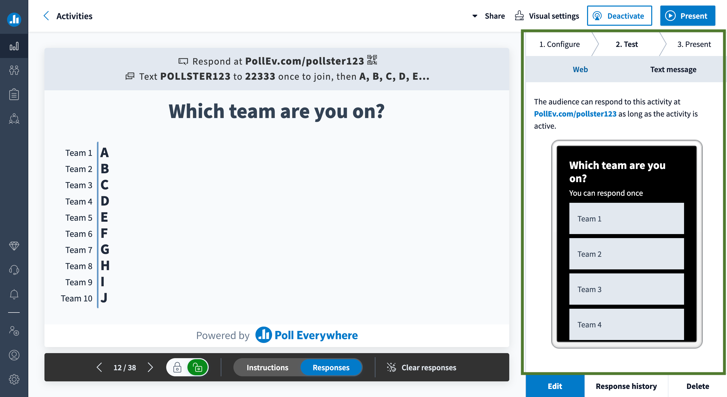
Task: Click the Delete button
Action: tap(697, 386)
